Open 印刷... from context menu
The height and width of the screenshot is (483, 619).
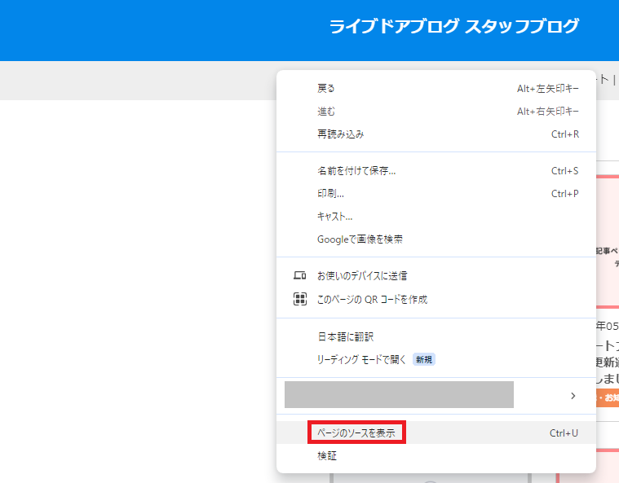pos(436,194)
